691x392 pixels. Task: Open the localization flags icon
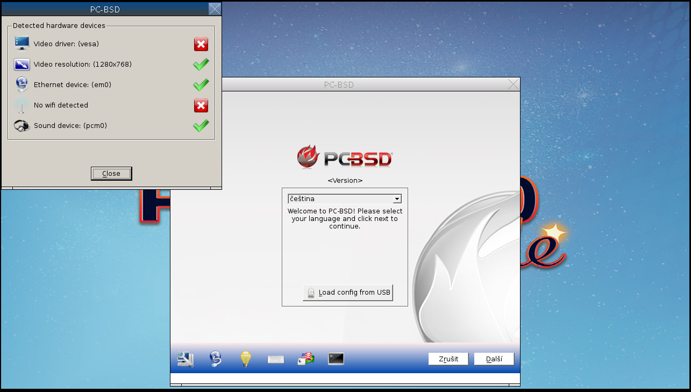pyautogui.click(x=305, y=359)
